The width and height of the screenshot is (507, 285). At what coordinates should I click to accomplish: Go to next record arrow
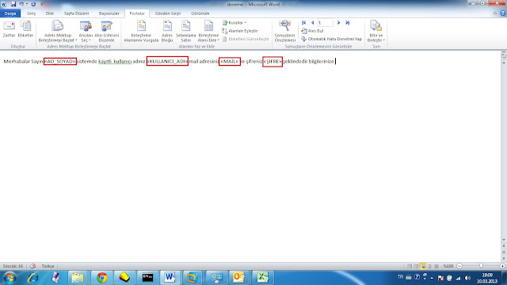pyautogui.click(x=338, y=23)
